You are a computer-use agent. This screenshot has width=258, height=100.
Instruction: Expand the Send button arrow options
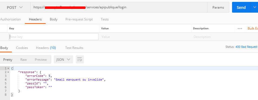point(254,7)
